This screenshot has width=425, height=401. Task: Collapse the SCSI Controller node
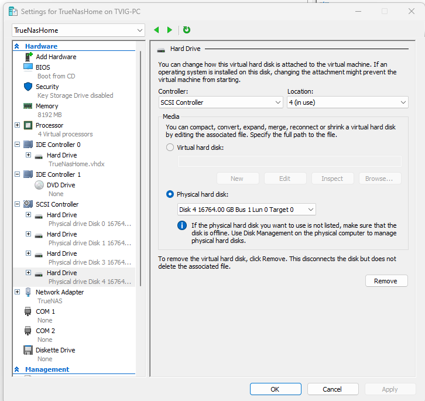pos(18,204)
